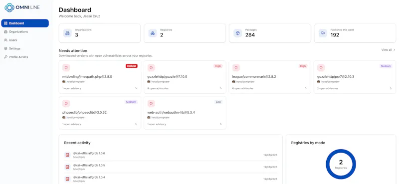Image resolution: width=399 pixels, height=184 pixels.
Task: Click the npm icon for grok 1.0.5
Action: 67,167
